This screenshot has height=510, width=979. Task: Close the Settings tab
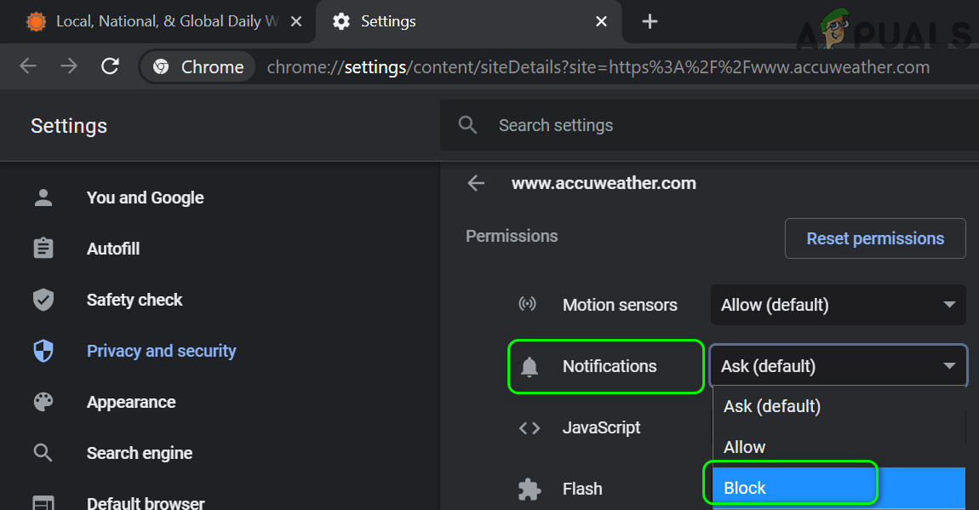[601, 21]
